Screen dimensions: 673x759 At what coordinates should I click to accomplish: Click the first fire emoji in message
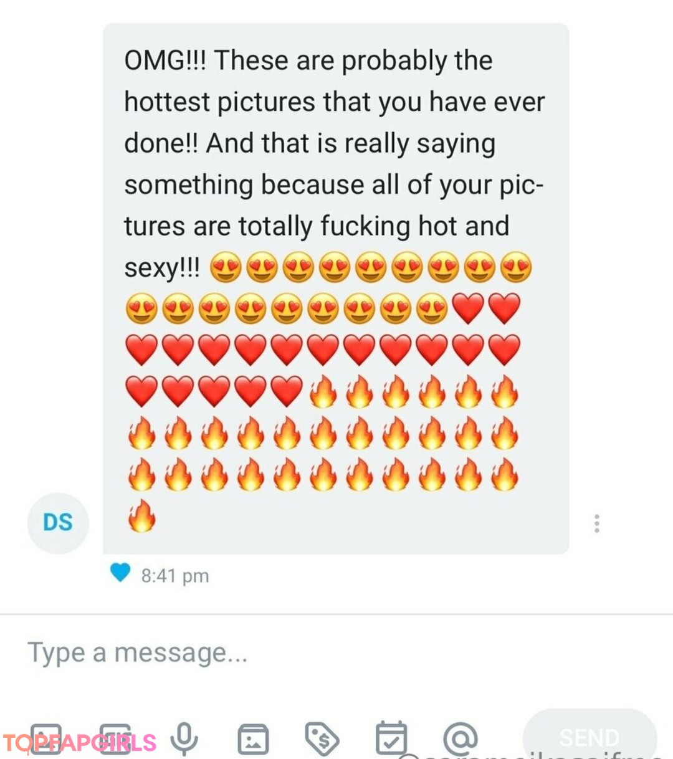click(x=322, y=393)
